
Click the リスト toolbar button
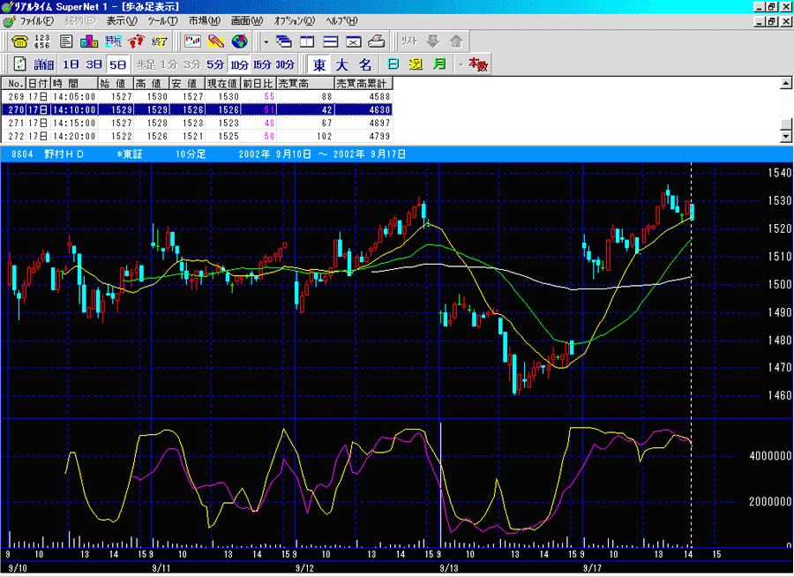409,41
